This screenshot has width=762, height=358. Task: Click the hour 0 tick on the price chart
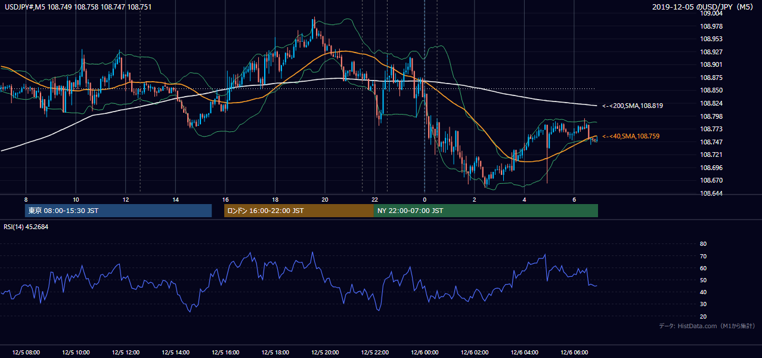point(425,199)
